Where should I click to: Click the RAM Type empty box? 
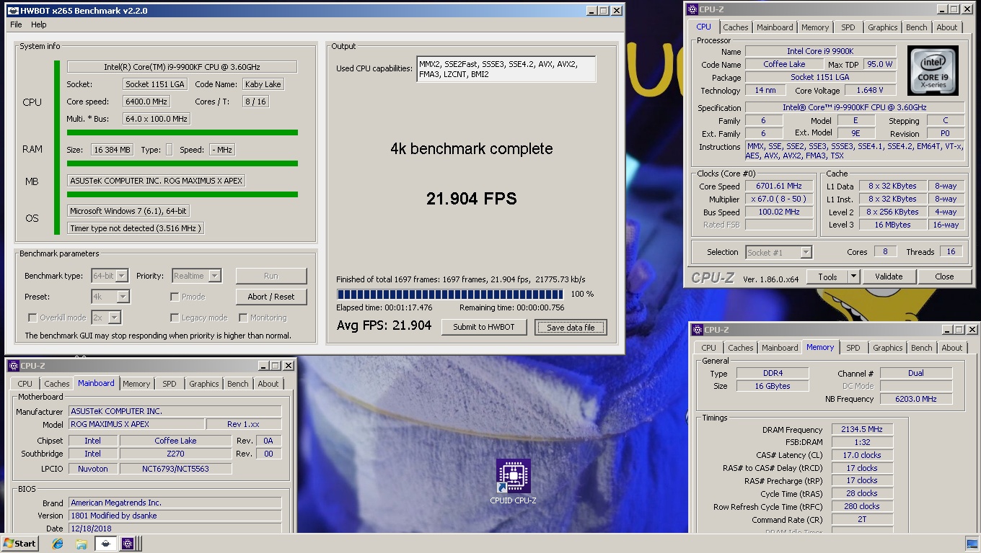coord(169,150)
